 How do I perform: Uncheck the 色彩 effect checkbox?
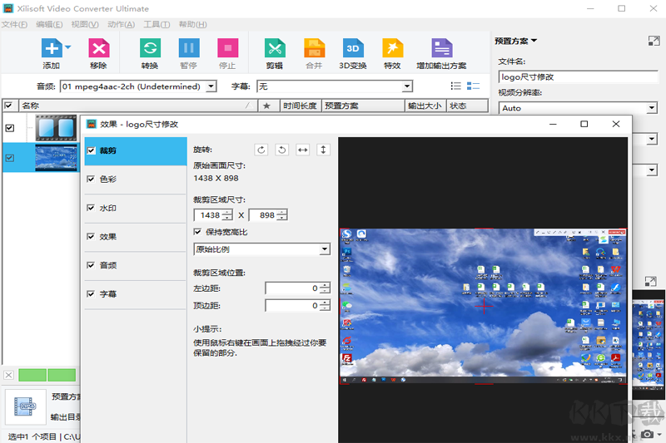pyautogui.click(x=91, y=179)
